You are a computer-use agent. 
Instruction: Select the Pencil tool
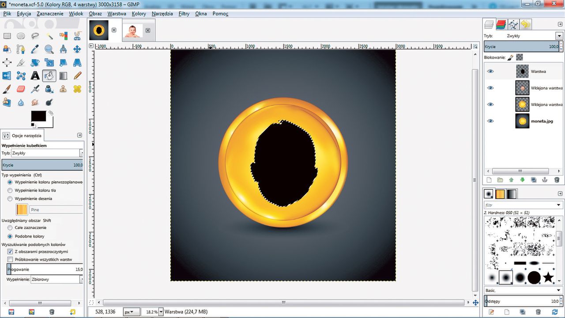click(x=77, y=76)
